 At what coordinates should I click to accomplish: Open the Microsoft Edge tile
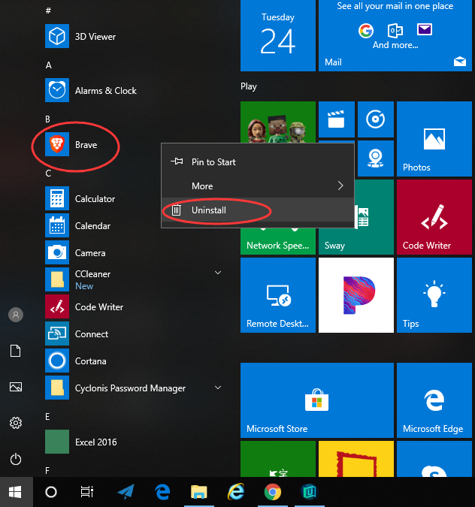[x=434, y=400]
